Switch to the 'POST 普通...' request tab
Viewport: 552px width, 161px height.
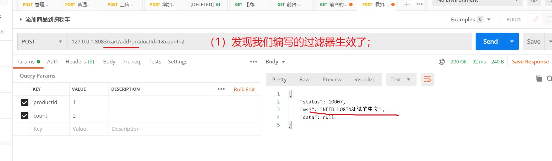(78, 4)
